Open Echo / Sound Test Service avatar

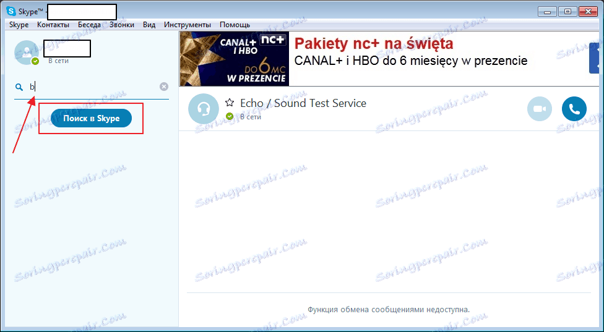coord(204,109)
